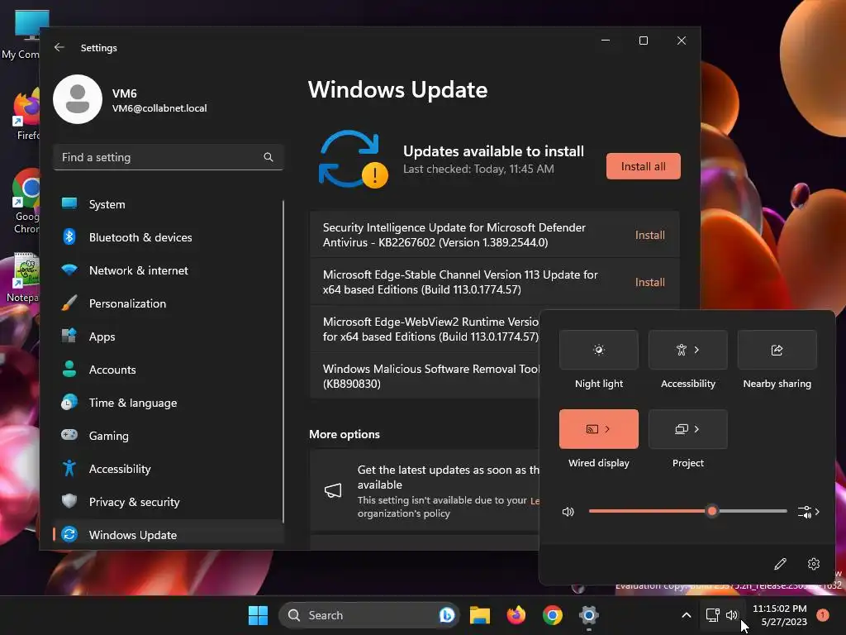846x635 pixels.
Task: Select Privacy & security in sidebar
Action: (168, 502)
